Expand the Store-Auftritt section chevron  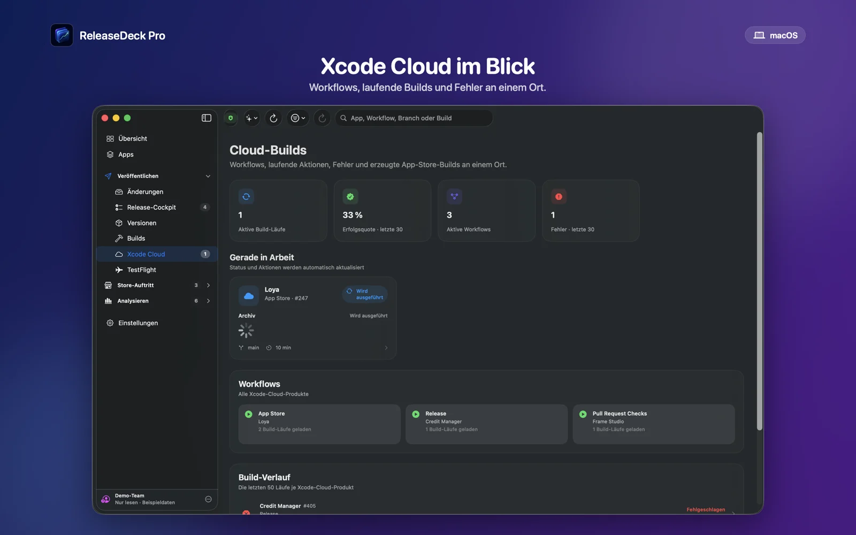pos(208,285)
